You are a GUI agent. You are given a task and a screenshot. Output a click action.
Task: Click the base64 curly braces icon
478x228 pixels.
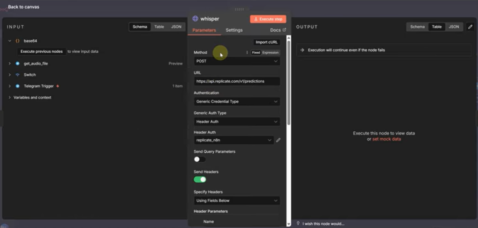click(x=18, y=41)
